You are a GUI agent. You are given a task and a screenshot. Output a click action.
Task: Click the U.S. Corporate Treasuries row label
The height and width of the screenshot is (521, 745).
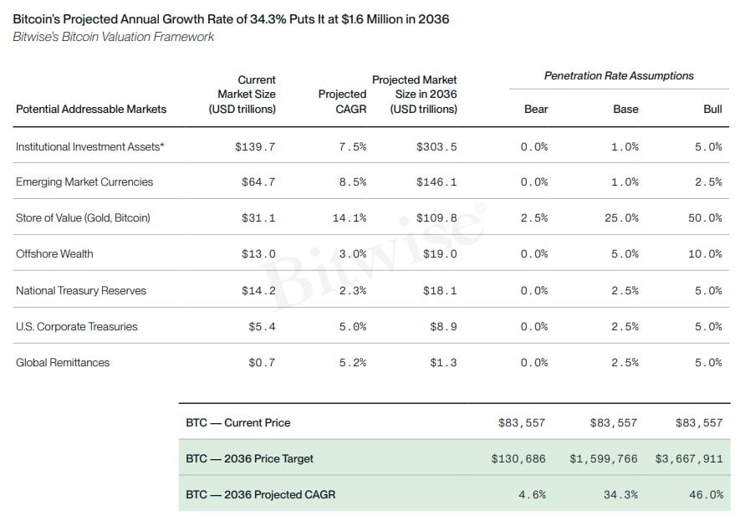(x=76, y=327)
